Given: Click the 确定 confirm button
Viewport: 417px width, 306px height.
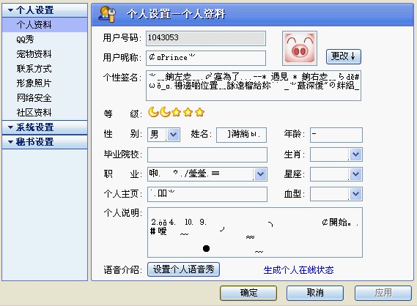Looking at the screenshot, I should (x=248, y=293).
